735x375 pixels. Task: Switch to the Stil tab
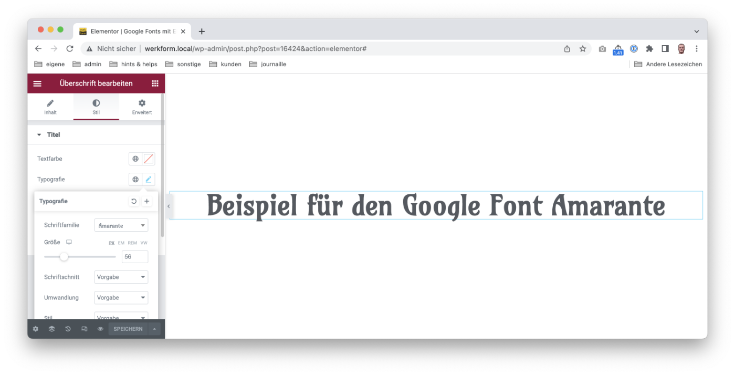96,107
